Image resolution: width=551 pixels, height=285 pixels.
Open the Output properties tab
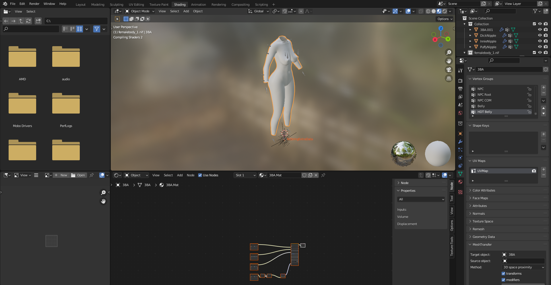click(460, 89)
